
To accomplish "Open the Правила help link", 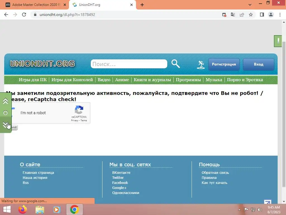I will pos(209,178).
